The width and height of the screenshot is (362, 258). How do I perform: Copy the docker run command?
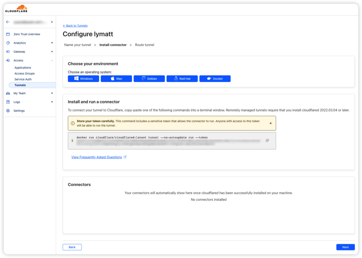[267, 140]
